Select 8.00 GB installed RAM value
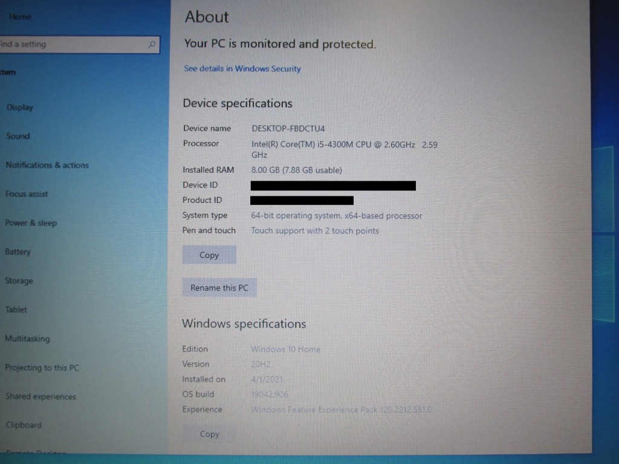This screenshot has height=464, width=619. [x=296, y=170]
